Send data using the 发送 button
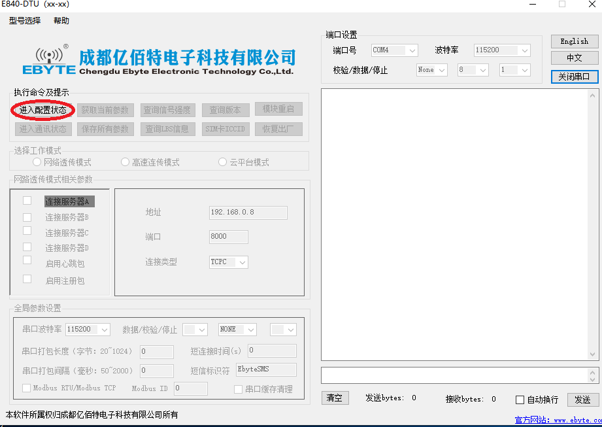 click(x=582, y=400)
